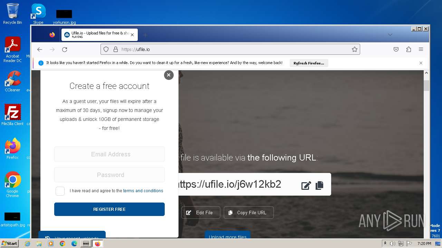Open Edge from the taskbar

[x=74, y=244]
